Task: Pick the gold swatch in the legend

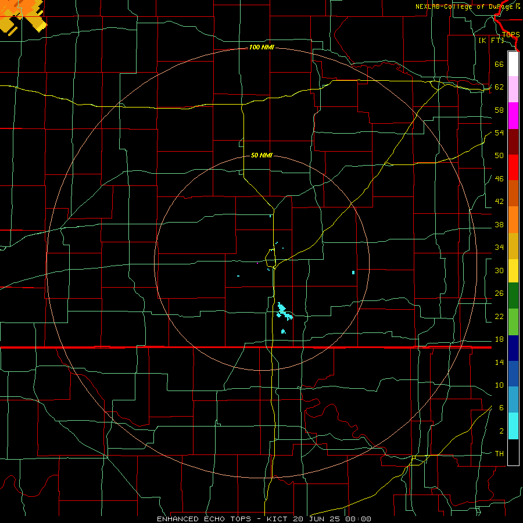Action: point(513,246)
